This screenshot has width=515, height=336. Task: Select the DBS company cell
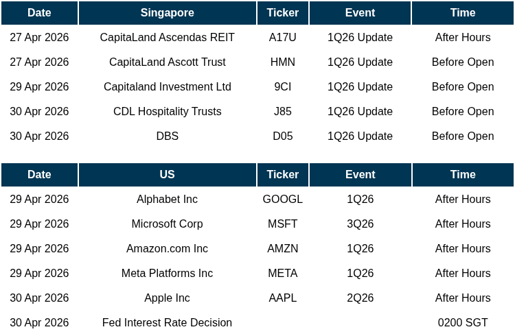point(167,136)
